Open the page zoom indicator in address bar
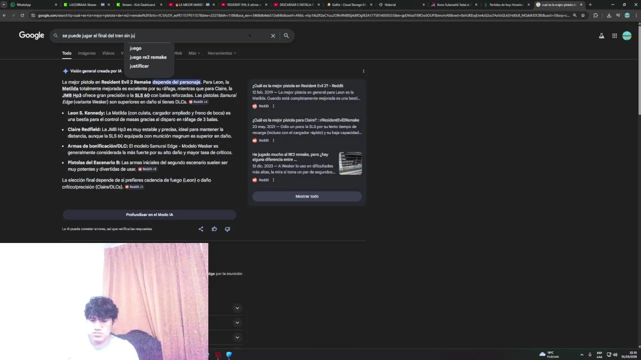641x360 pixels. click(574, 15)
